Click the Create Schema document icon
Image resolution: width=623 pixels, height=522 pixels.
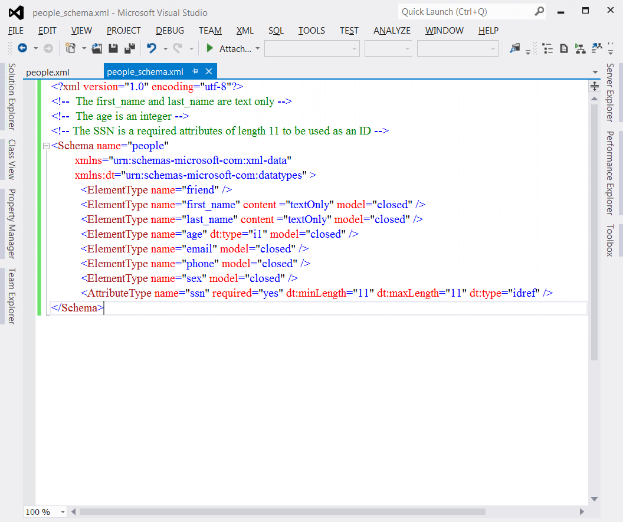tap(564, 48)
